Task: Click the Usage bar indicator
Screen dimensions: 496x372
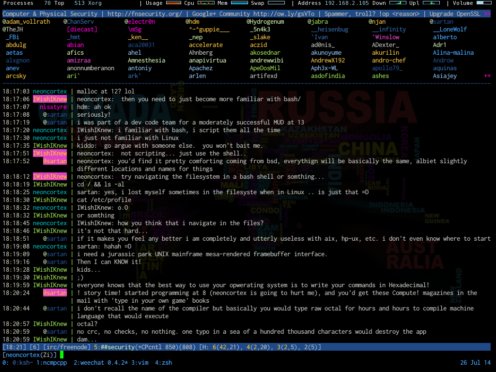Action: pos(173,3)
